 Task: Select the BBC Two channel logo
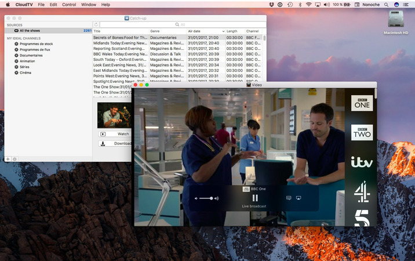pos(362,132)
